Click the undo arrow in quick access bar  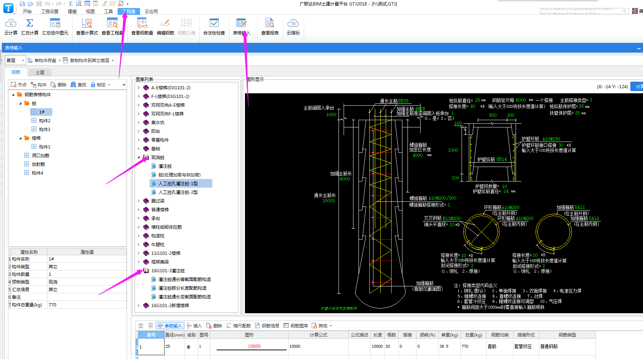point(48,4)
